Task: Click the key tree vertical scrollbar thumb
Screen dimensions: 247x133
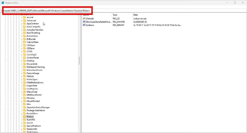Action: [x=79, y=61]
